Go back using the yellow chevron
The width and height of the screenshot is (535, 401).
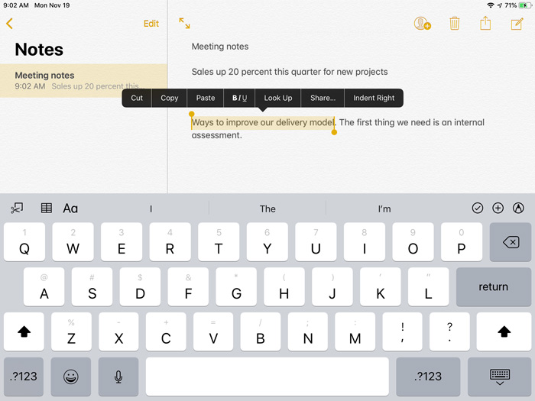coord(9,24)
